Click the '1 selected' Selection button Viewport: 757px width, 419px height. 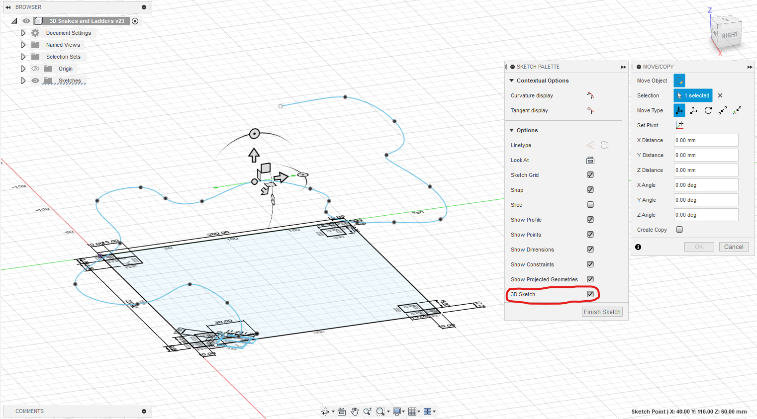[x=693, y=95]
